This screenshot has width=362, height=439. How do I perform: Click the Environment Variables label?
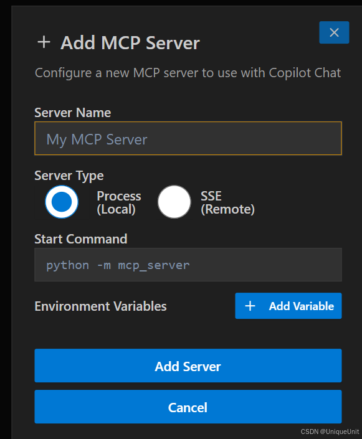100,306
